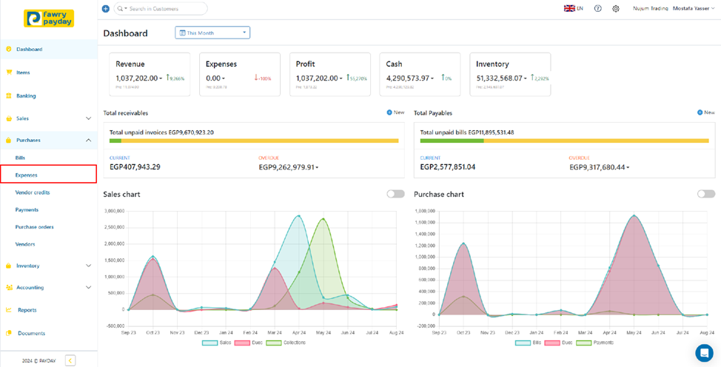
Task: Collapse sidebar using the arrow icon
Action: coord(70,360)
